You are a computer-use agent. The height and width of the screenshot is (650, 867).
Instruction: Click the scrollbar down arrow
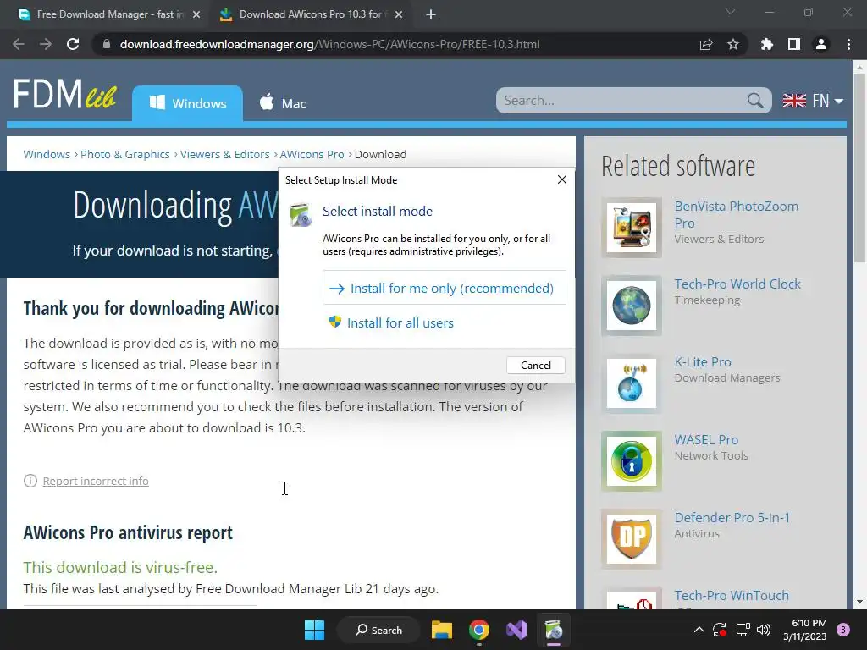click(859, 602)
